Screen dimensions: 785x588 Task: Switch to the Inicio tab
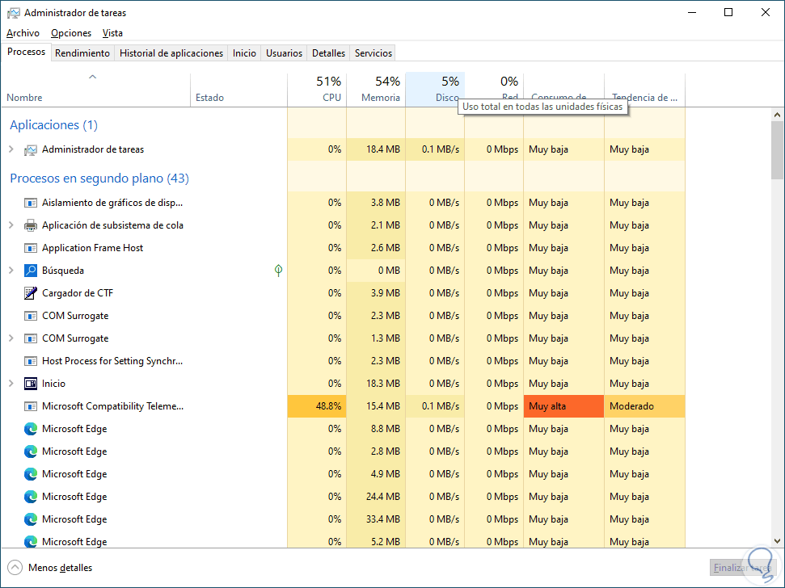pos(244,53)
